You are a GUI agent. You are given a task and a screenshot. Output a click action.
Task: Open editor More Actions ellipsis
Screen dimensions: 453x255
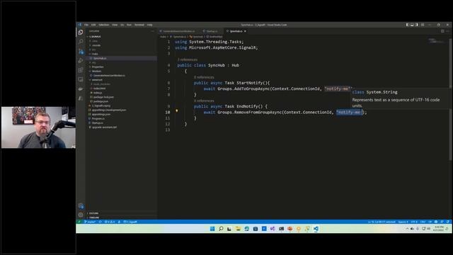point(448,31)
